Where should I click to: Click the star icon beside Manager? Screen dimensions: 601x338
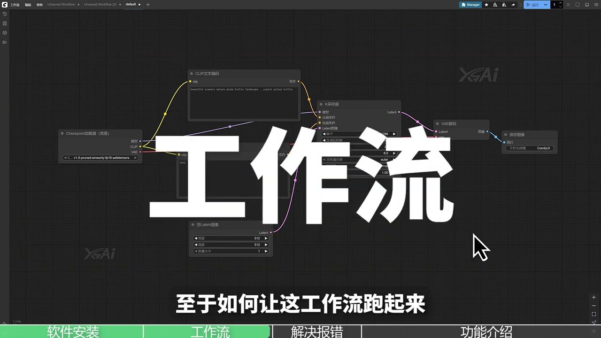[x=486, y=5]
